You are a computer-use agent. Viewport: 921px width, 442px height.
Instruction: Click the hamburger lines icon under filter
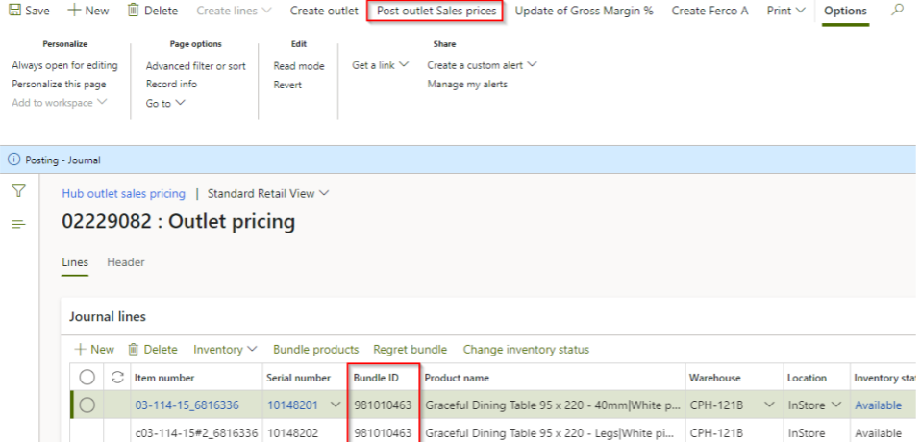click(17, 224)
